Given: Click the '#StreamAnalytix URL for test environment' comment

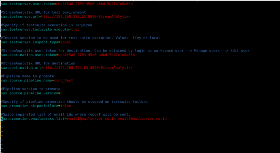Looking at the screenshot, I should pyautogui.click(x=43, y=12).
